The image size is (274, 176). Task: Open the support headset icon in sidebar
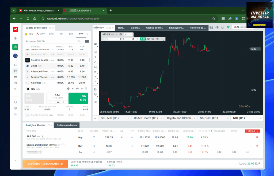click(x=15, y=102)
